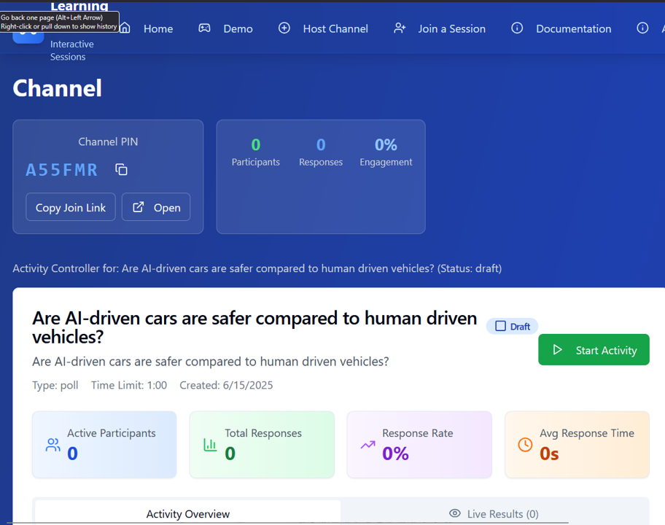This screenshot has width=665, height=525.
Task: Click the plus icon beside Host Channel
Action: (x=284, y=28)
